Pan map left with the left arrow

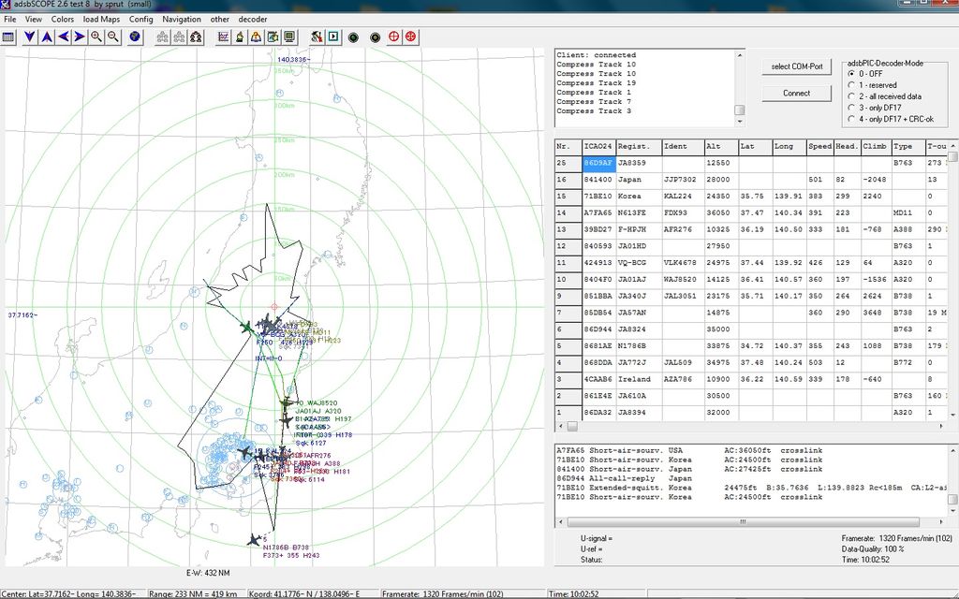coord(63,37)
